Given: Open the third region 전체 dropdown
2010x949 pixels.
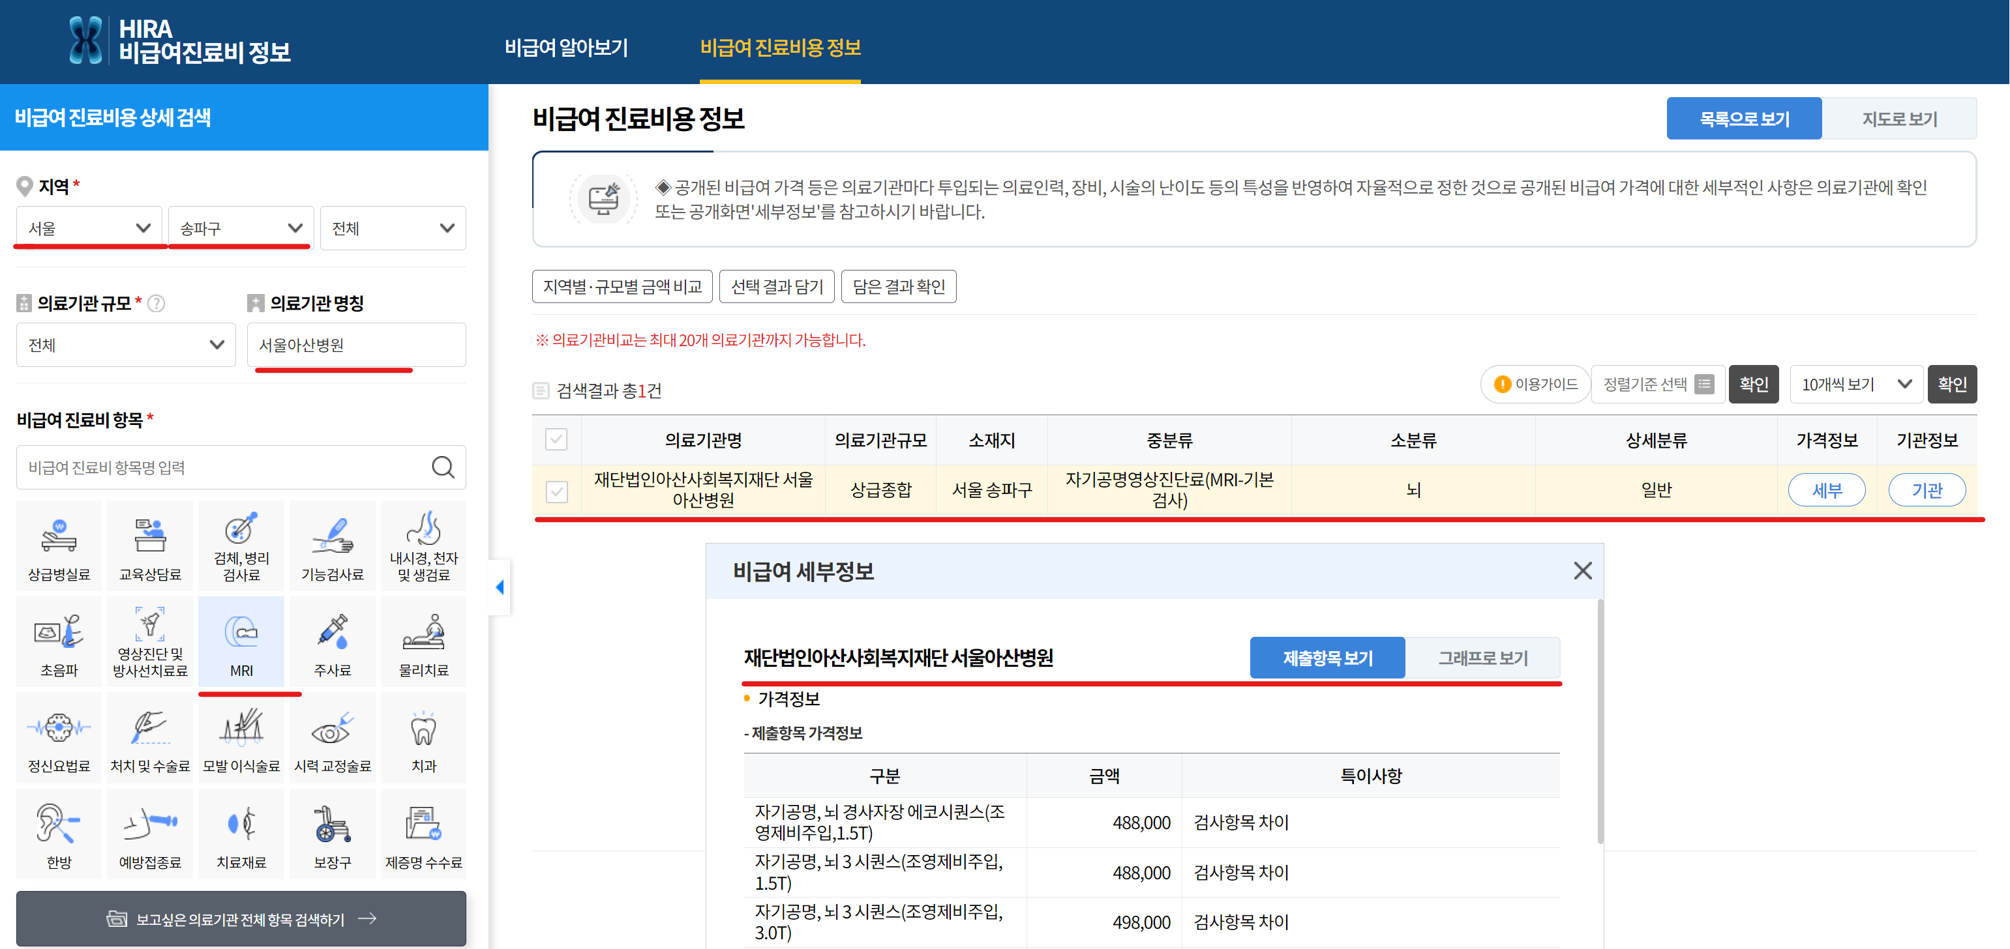Looking at the screenshot, I should click(x=393, y=227).
